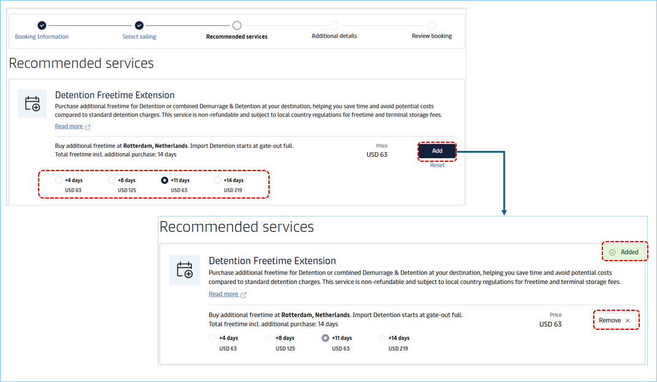
Task: Click the calendar icon in the Added service card
Action: tap(185, 270)
